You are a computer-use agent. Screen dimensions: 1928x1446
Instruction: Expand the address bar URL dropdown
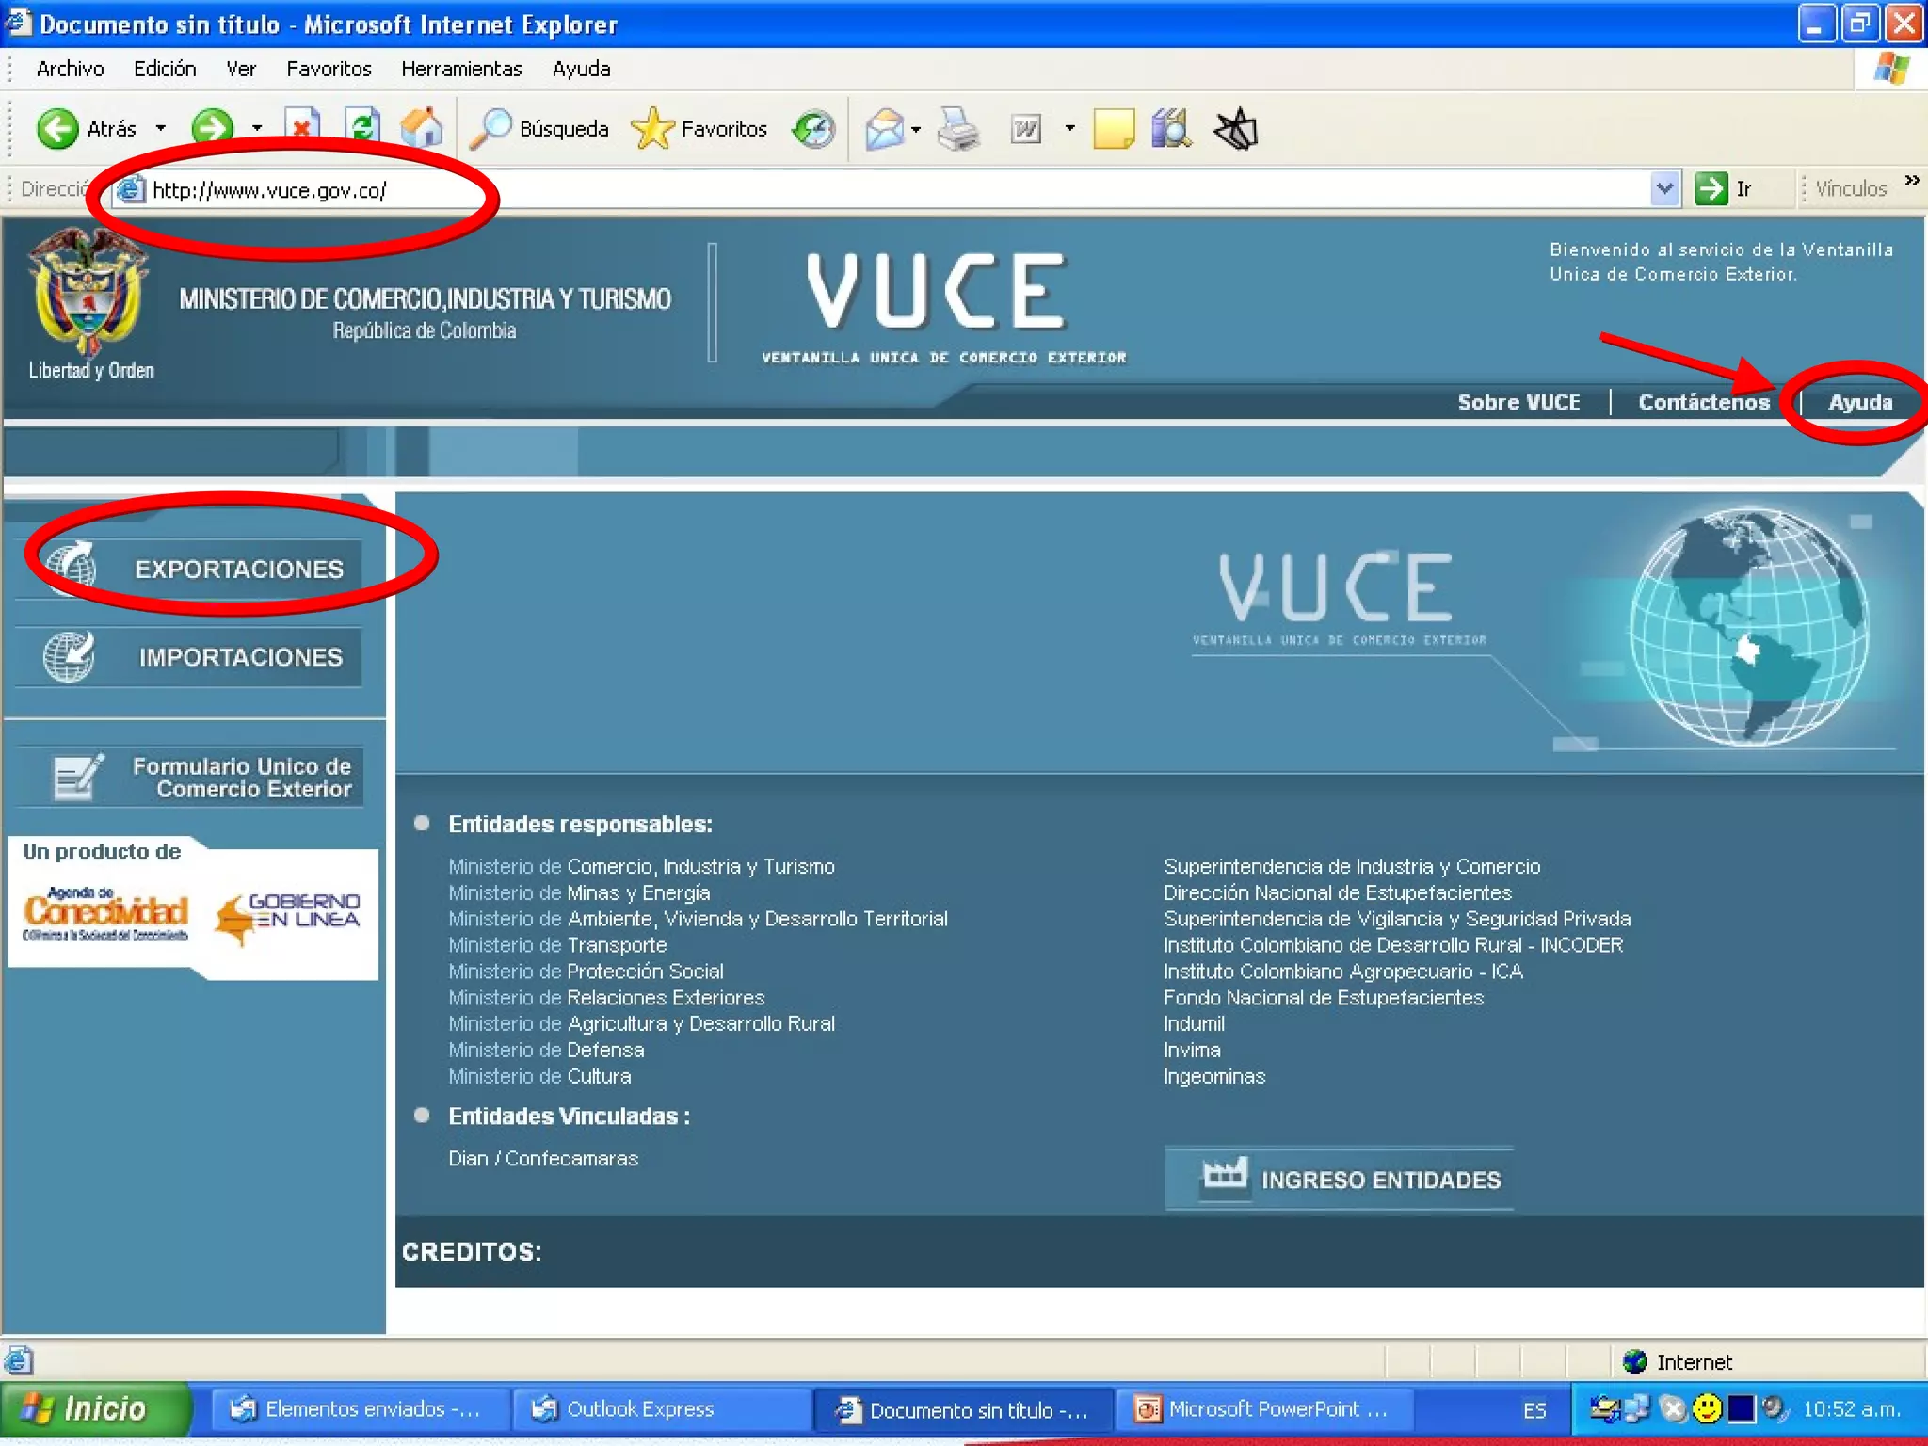coord(1664,188)
